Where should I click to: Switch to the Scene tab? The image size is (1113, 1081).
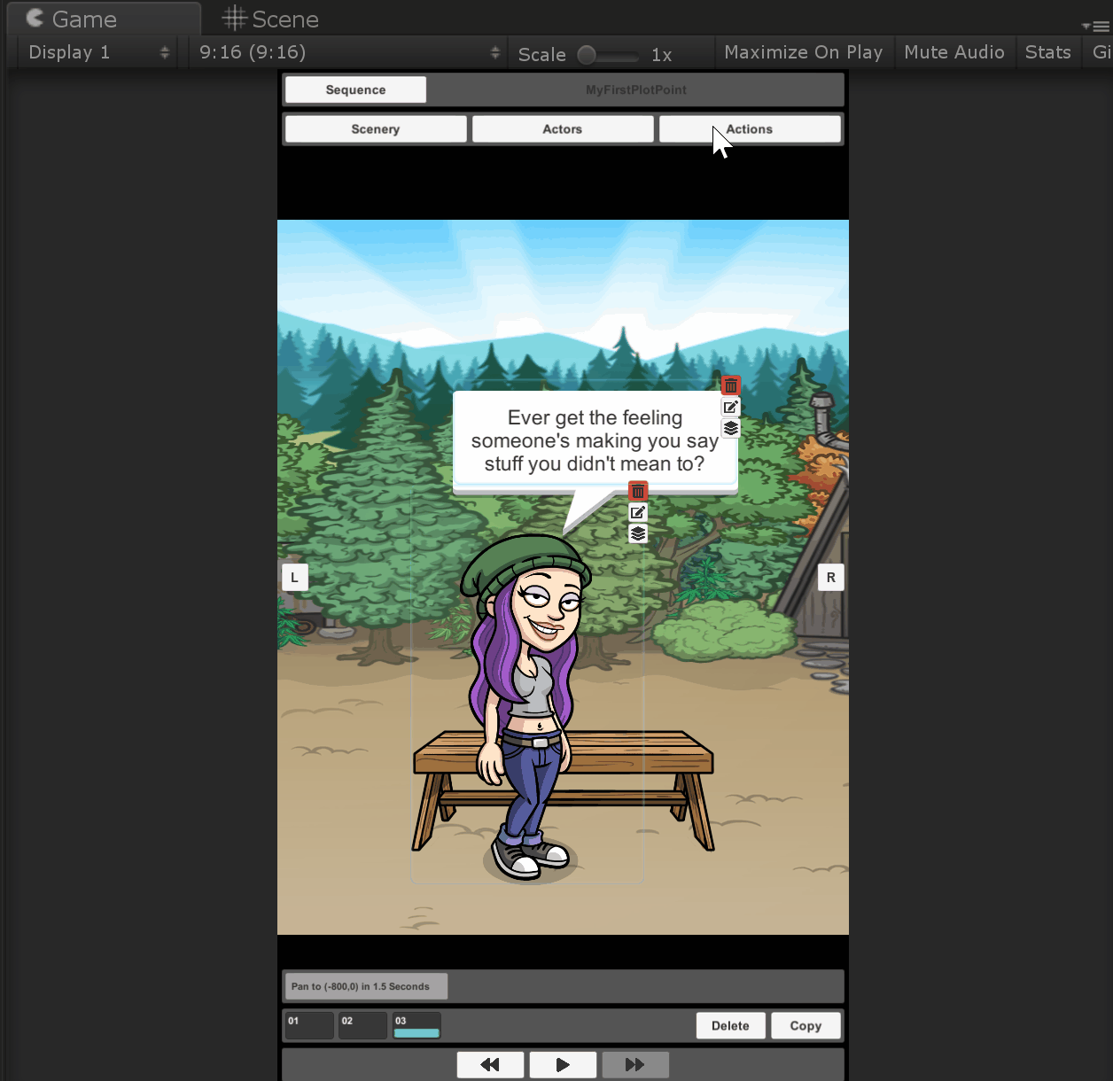click(x=270, y=18)
